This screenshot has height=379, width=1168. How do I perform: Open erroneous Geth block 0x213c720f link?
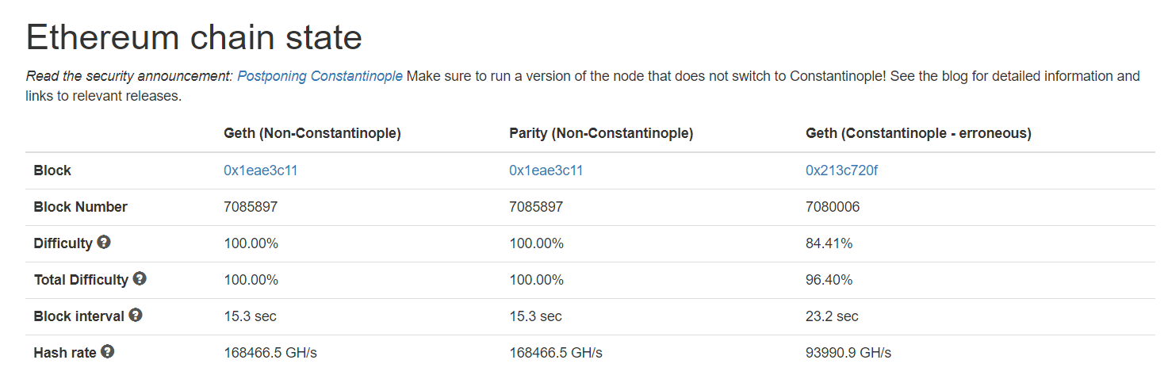click(842, 170)
